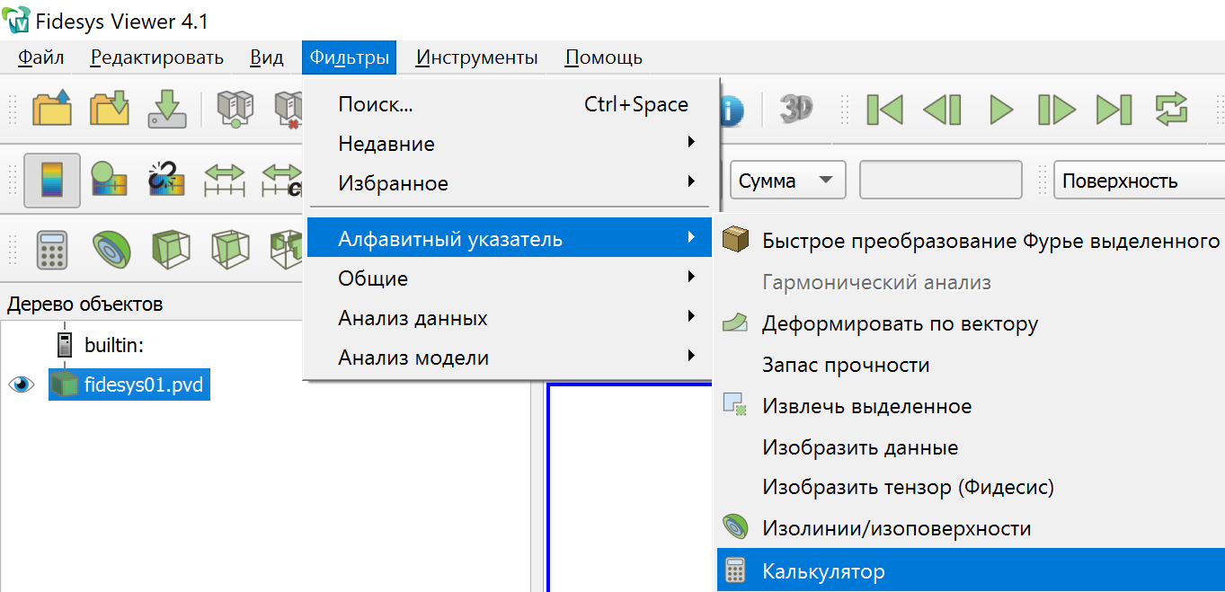Click the Disconnect server icon
Viewport: 1225px width, 592px height.
coord(289,109)
